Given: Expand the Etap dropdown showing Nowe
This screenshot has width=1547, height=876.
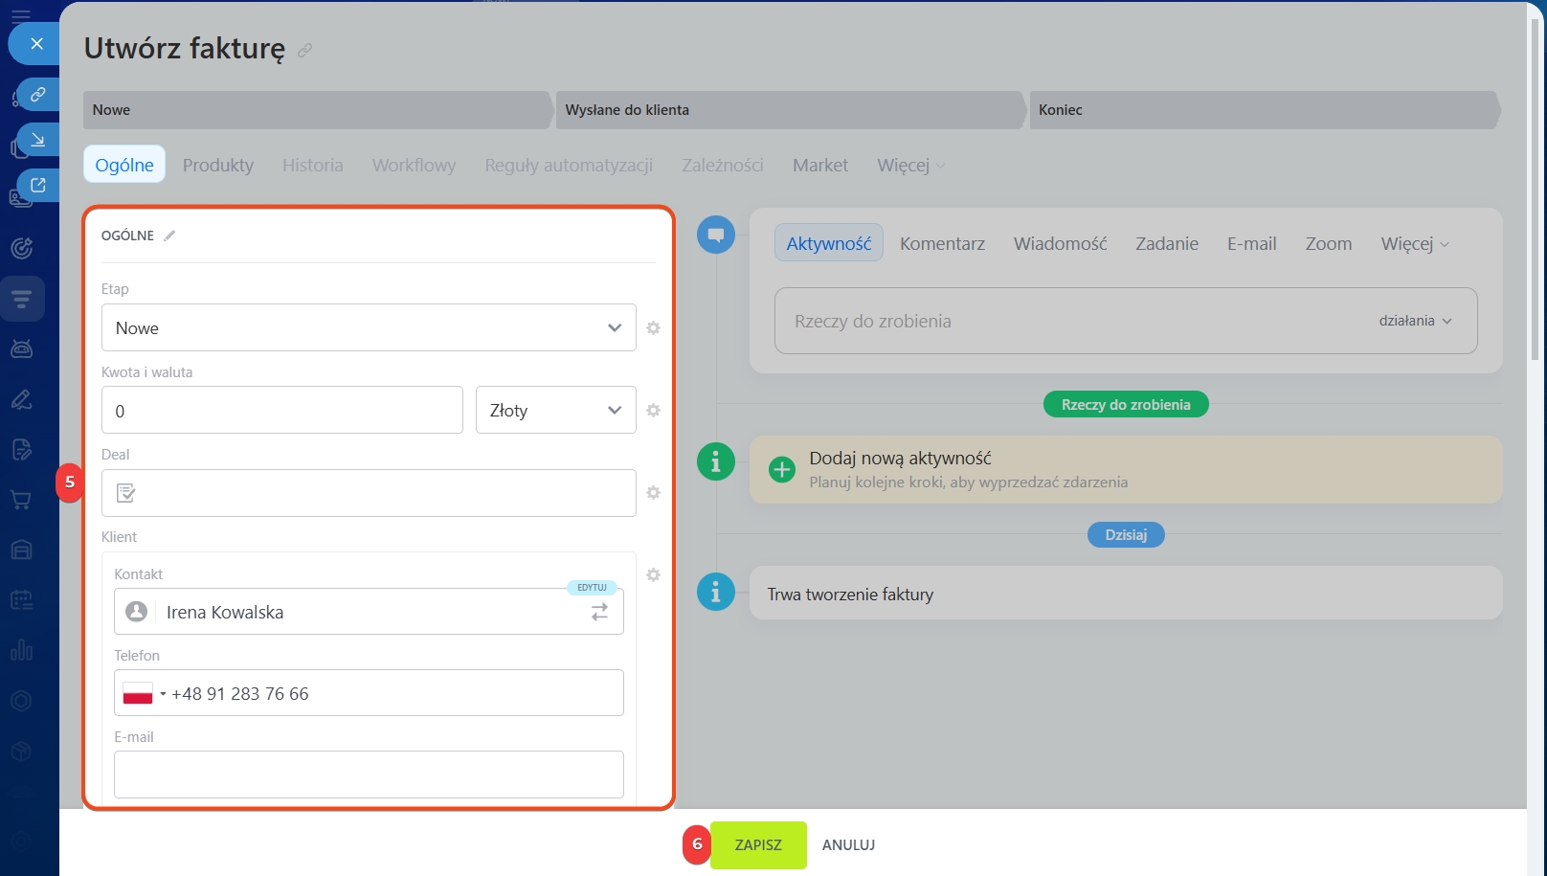Looking at the screenshot, I should pyautogui.click(x=369, y=328).
